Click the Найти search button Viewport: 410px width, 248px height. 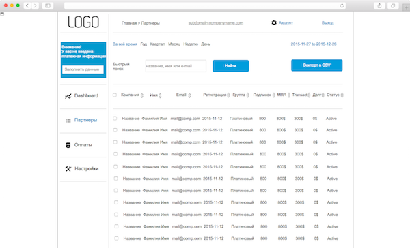pos(231,65)
